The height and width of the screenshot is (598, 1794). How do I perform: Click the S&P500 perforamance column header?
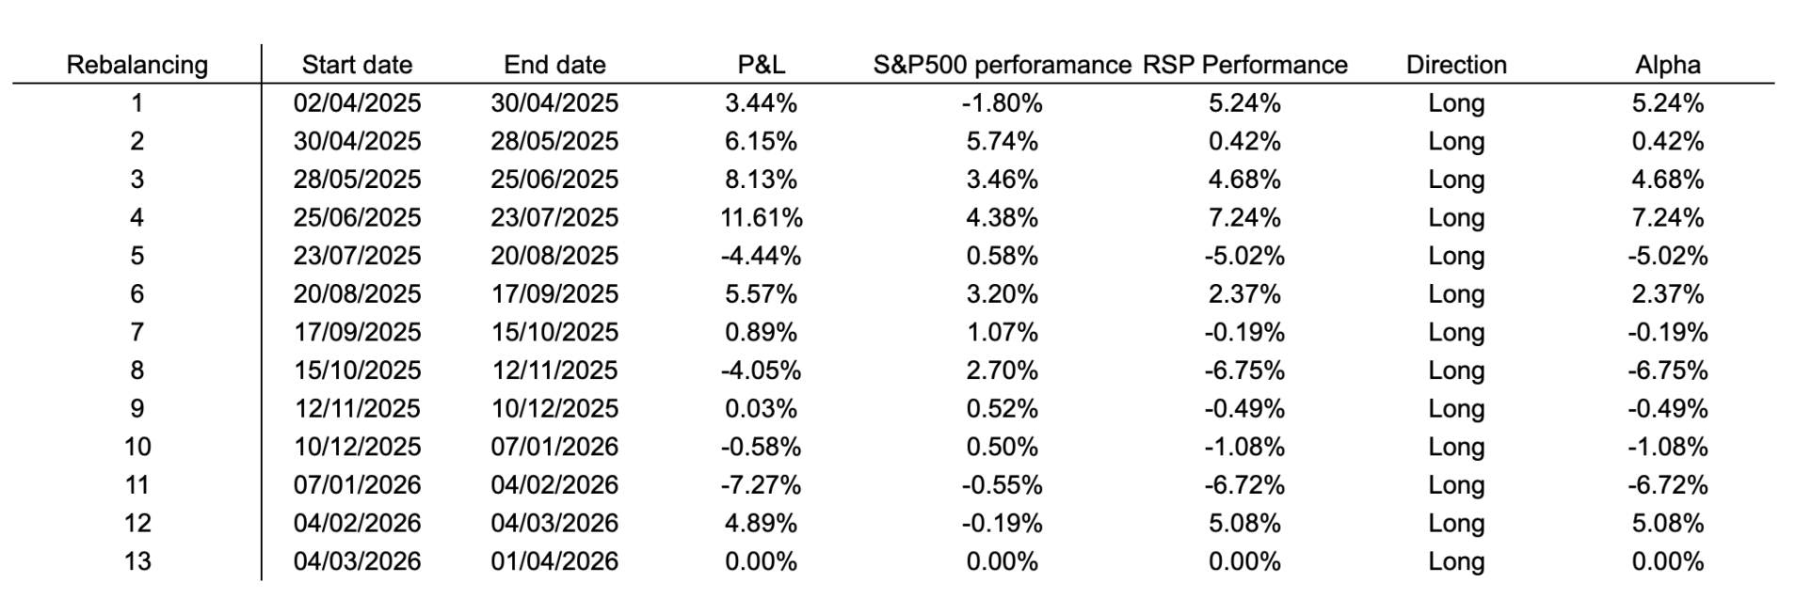[x=1001, y=65]
